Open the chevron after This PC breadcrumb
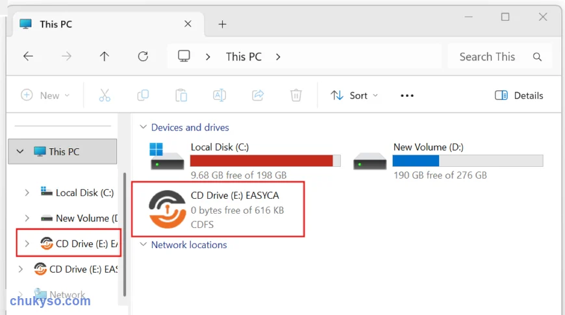This screenshot has height=315, width=565. coord(278,57)
